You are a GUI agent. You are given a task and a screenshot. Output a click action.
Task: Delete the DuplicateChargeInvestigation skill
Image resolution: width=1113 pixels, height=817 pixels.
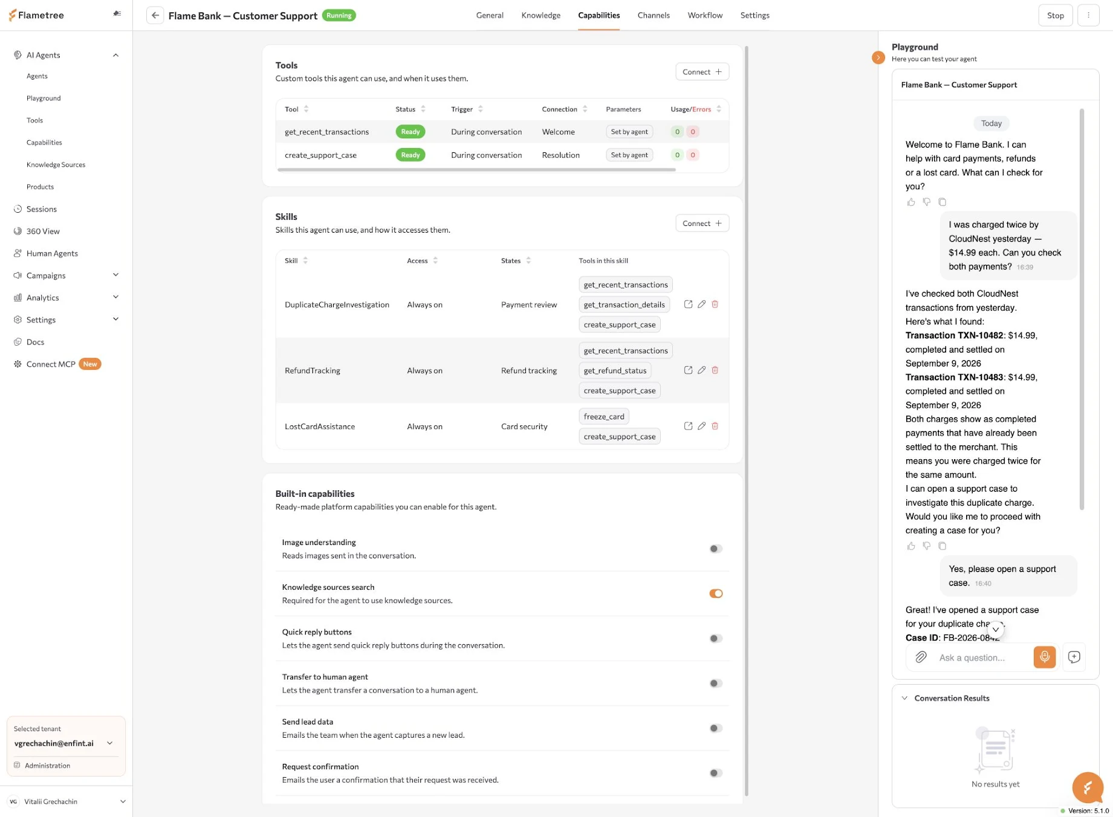click(715, 304)
